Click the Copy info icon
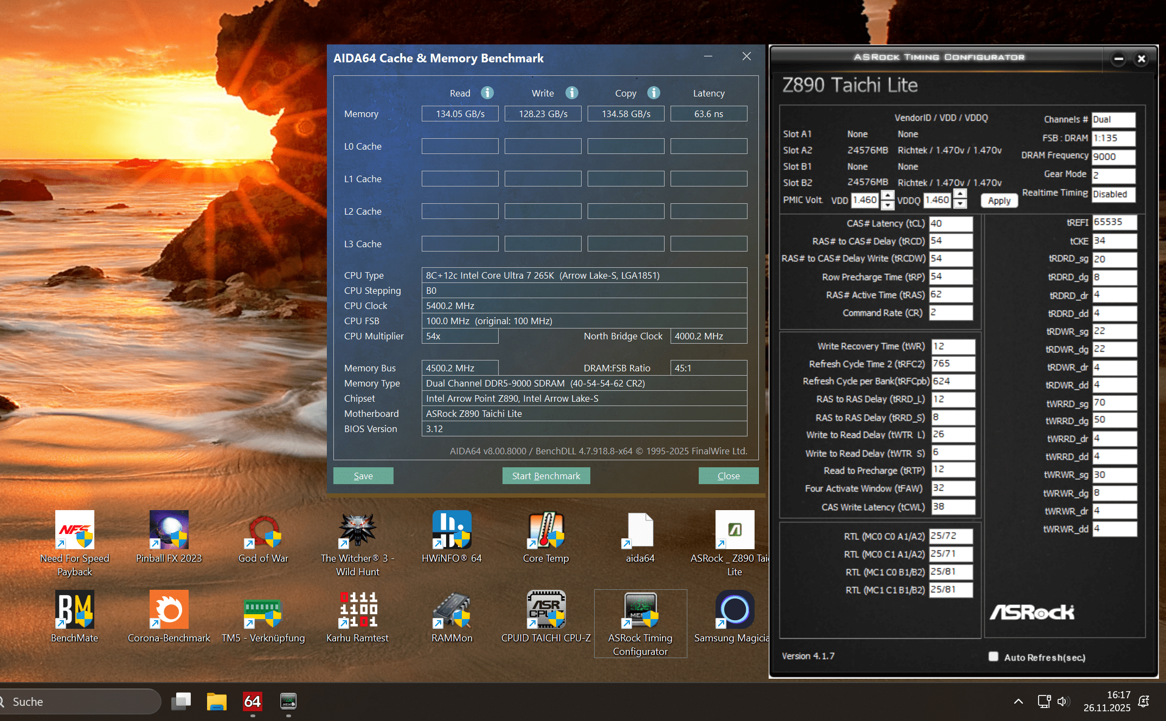 coord(654,93)
